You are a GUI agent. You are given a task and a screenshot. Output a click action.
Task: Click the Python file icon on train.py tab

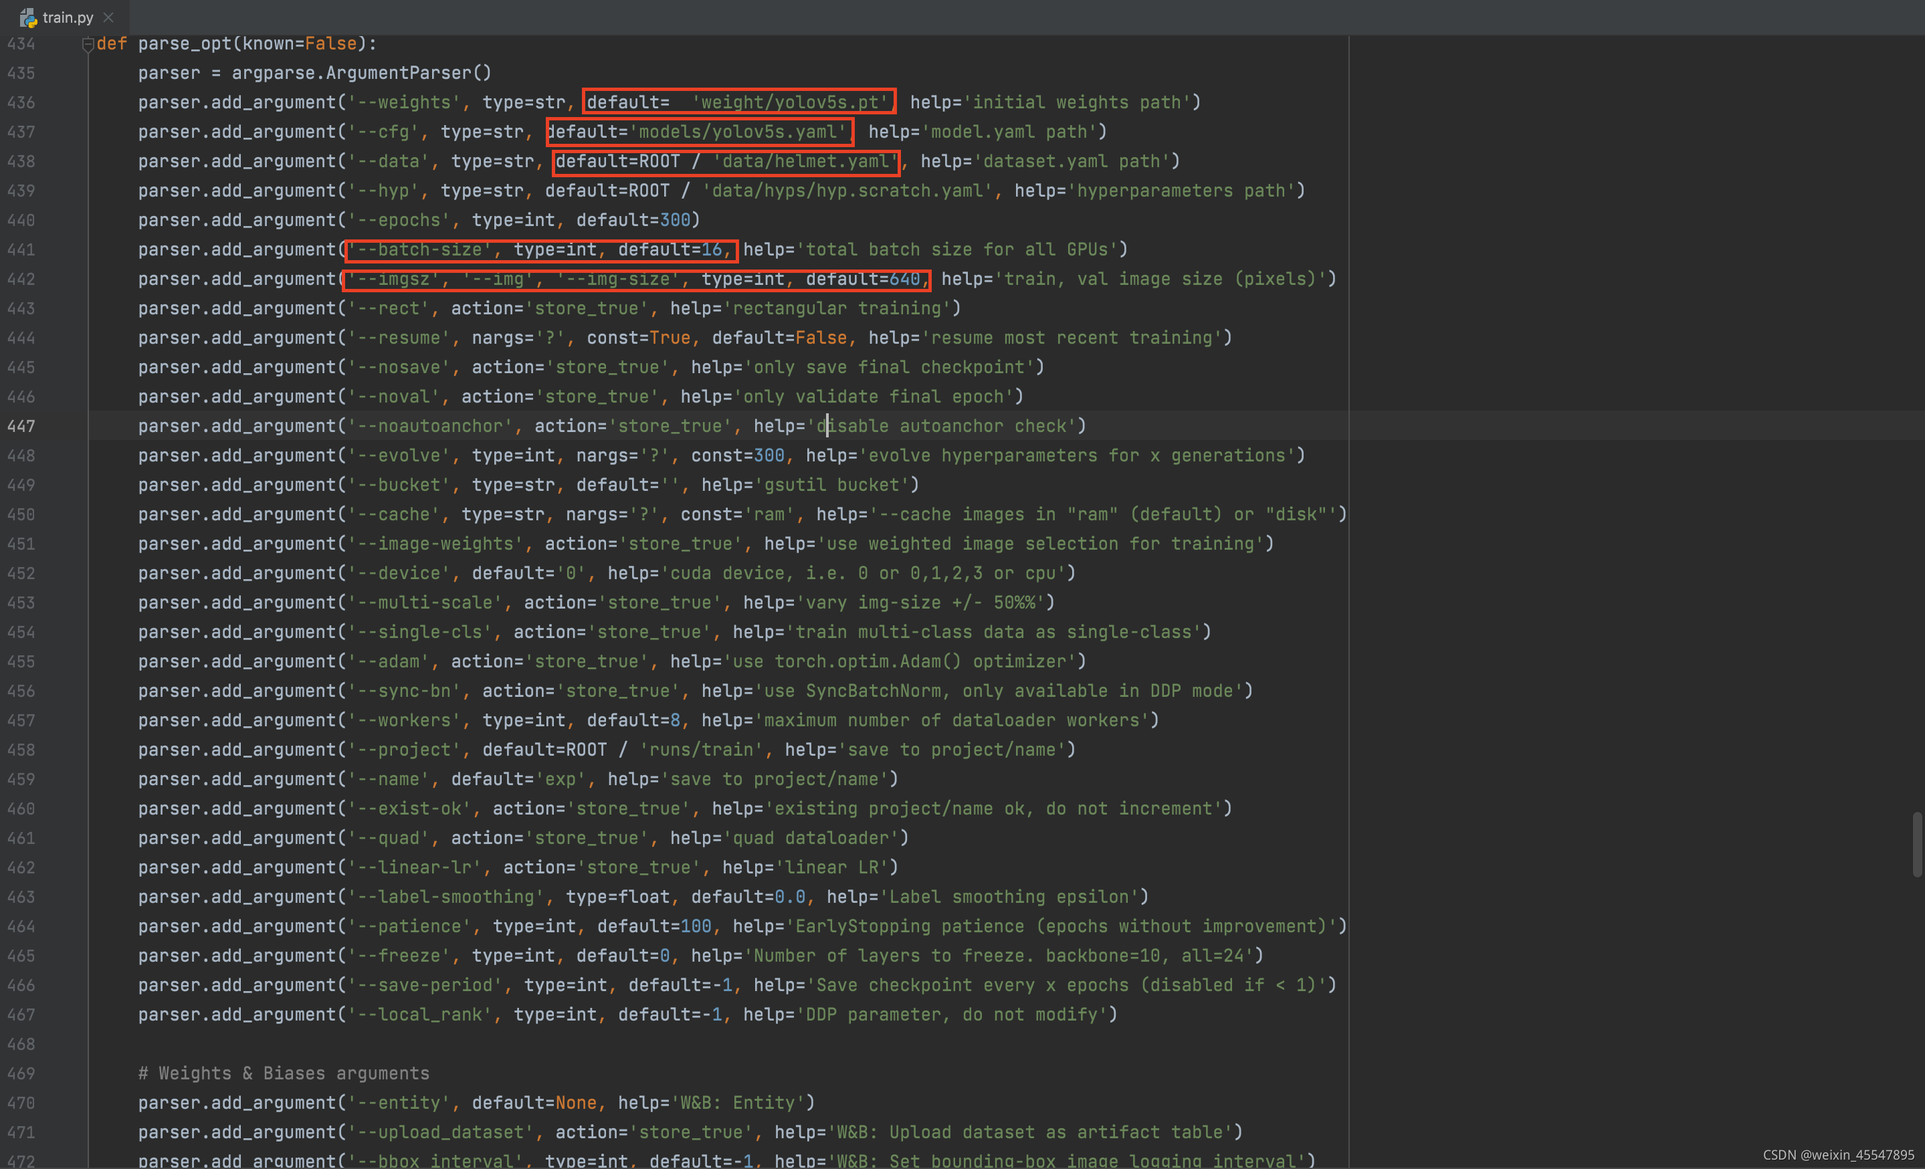pyautogui.click(x=28, y=17)
